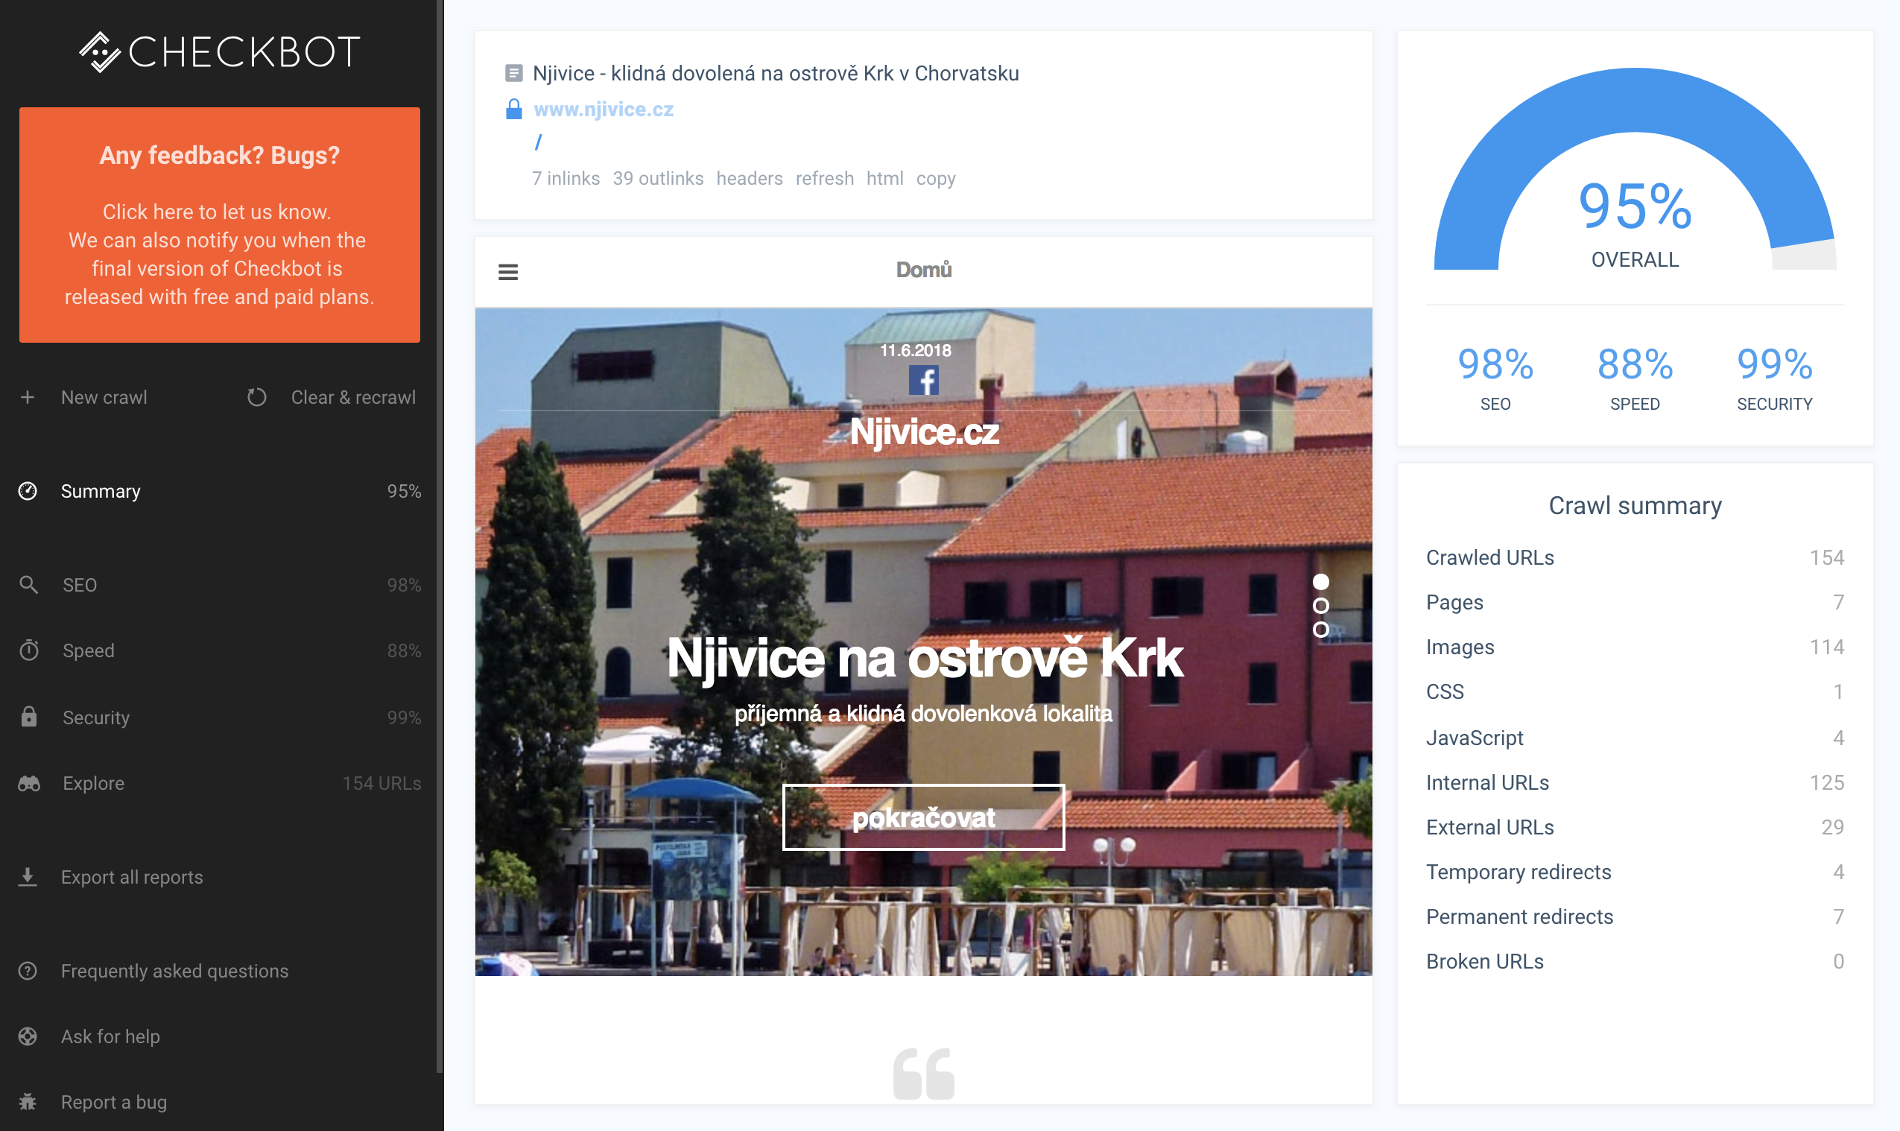Open the Frequently asked questions item

point(174,970)
